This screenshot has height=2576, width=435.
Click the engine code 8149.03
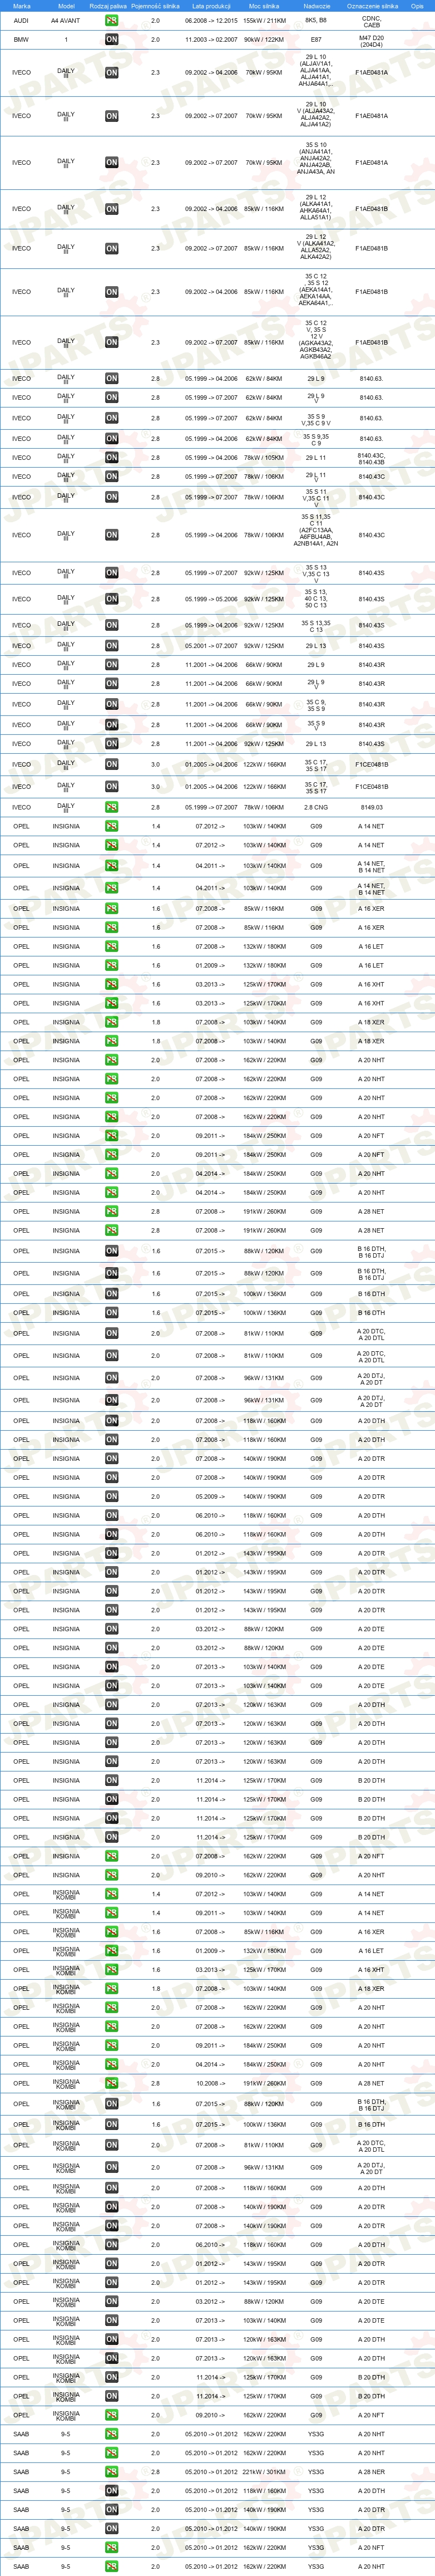[x=372, y=807]
